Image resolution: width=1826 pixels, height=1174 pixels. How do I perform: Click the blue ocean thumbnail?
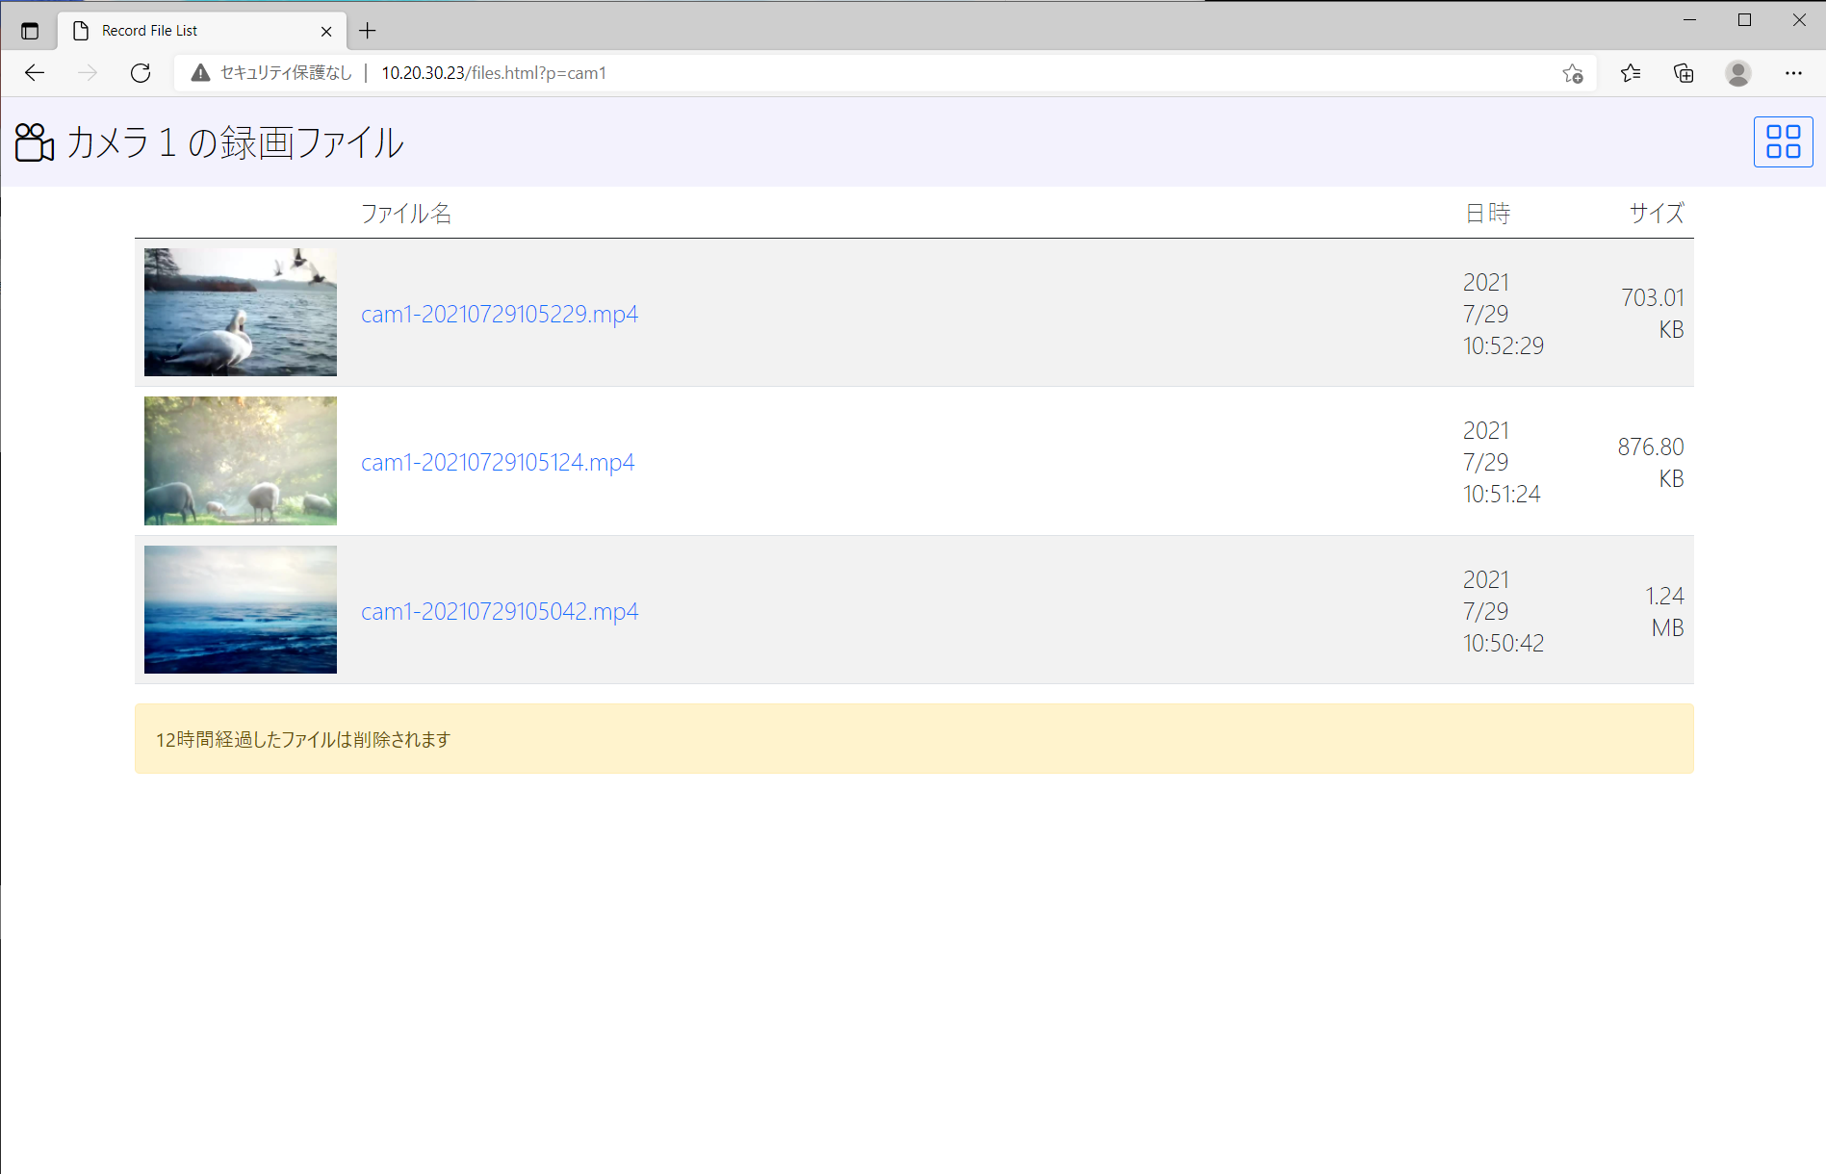click(241, 609)
